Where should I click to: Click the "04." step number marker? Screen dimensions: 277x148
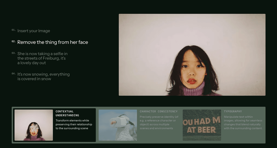pos(14,74)
